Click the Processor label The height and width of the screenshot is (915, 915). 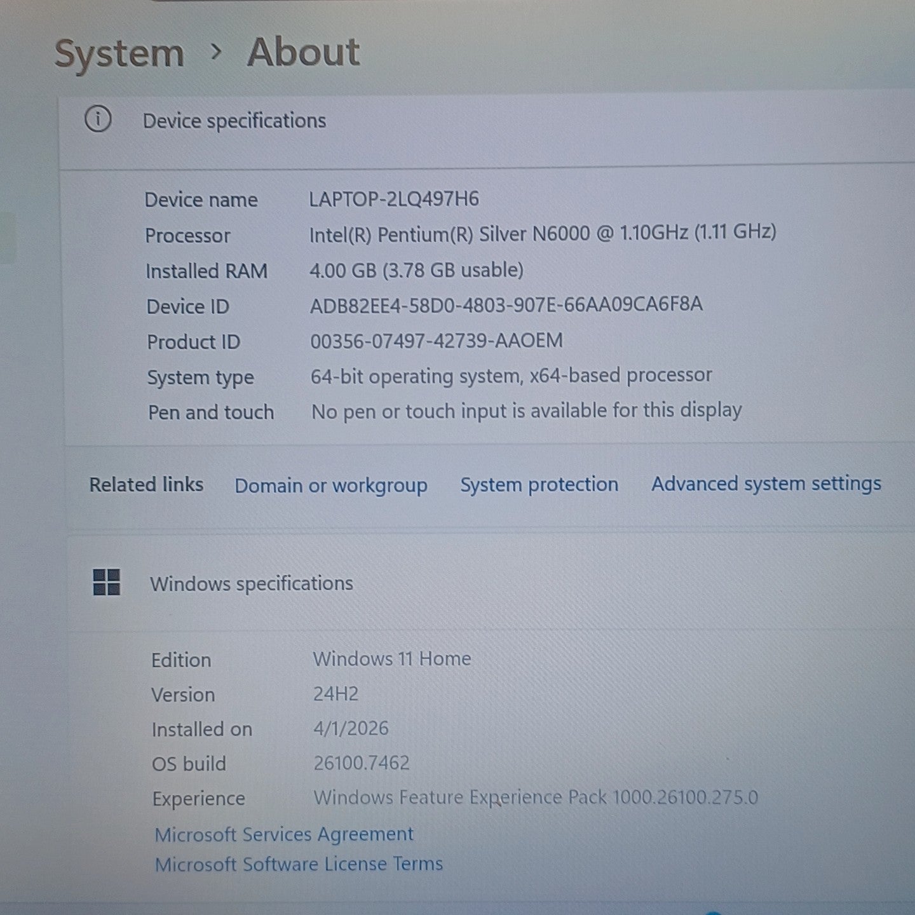click(x=188, y=236)
